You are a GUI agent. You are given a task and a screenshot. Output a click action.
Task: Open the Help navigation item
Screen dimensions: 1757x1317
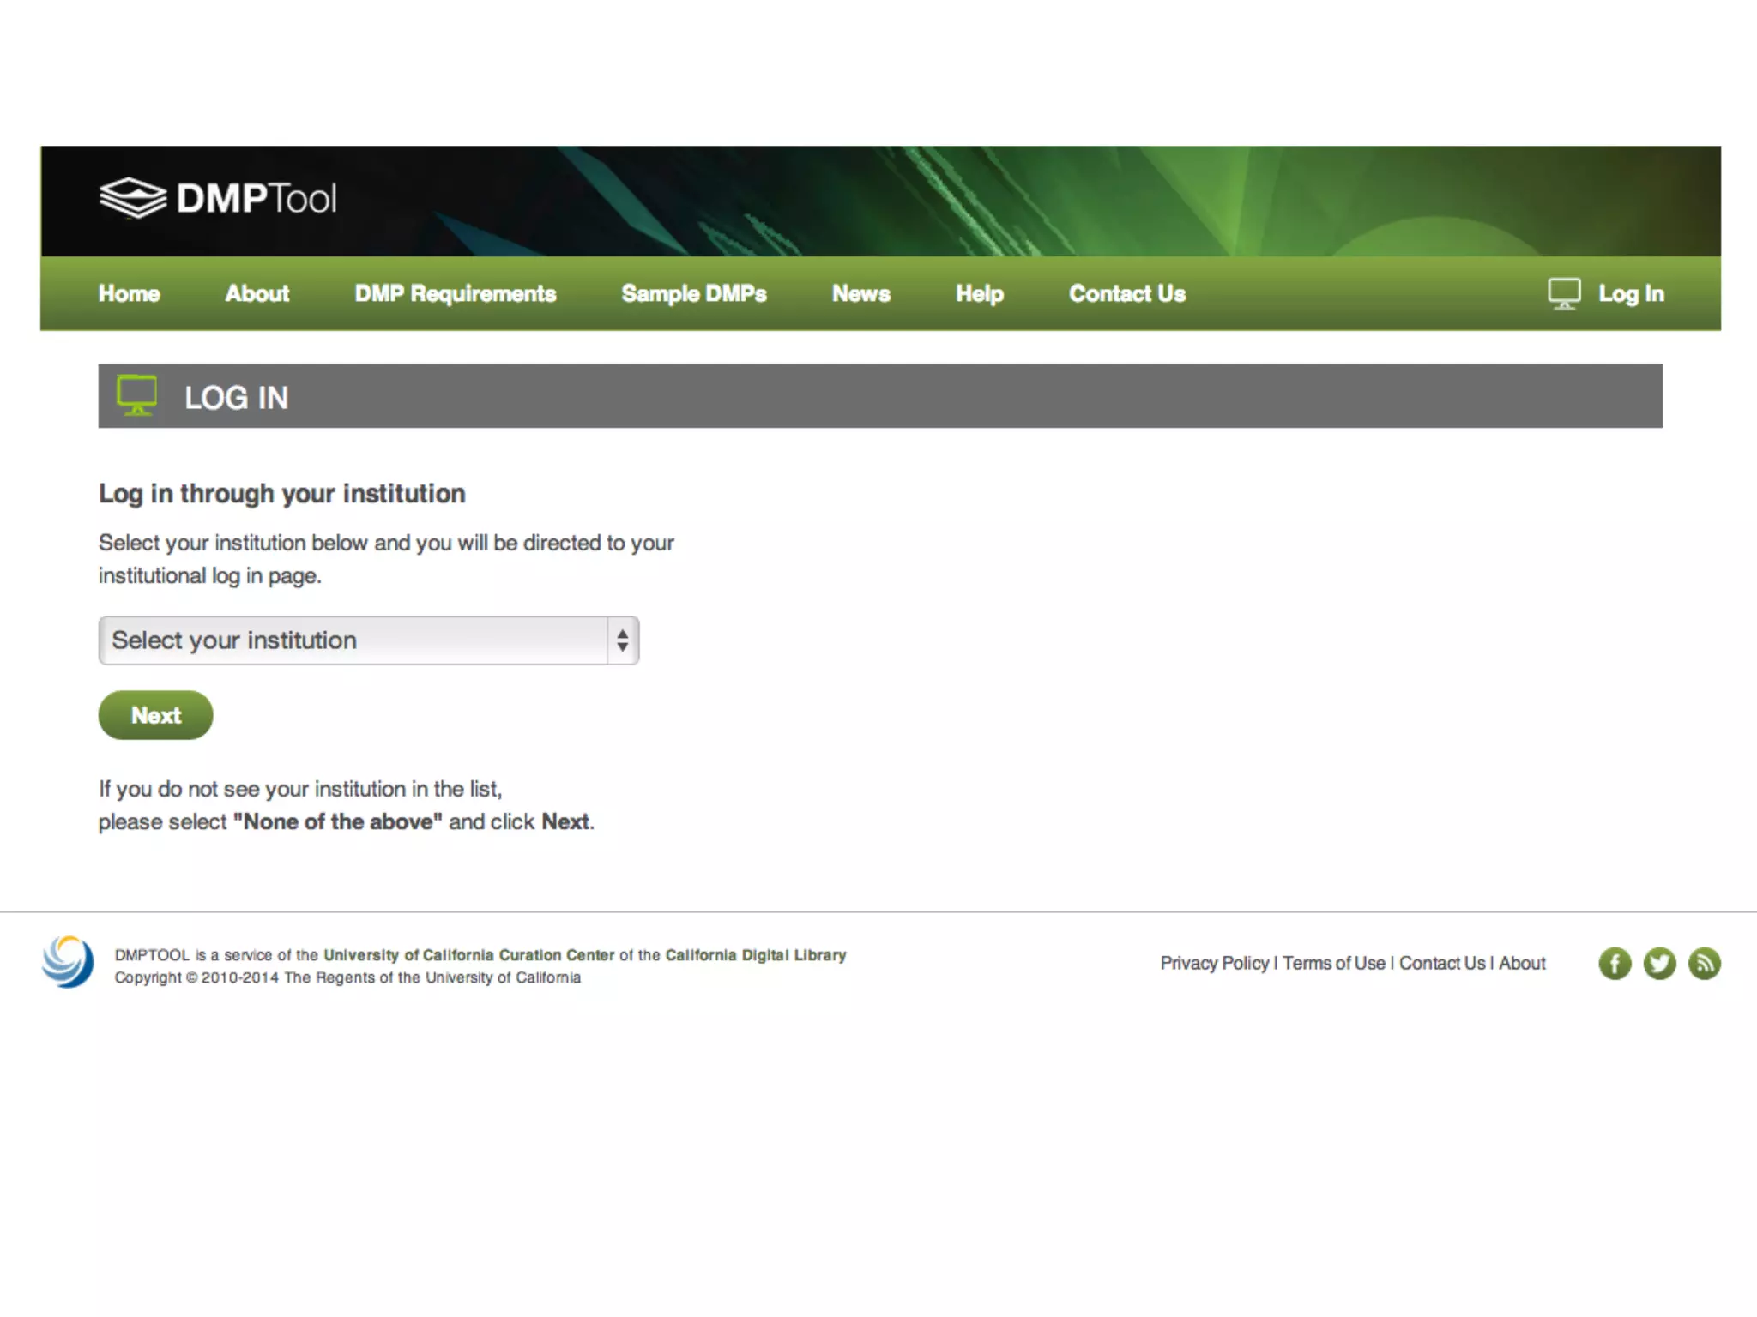(979, 294)
